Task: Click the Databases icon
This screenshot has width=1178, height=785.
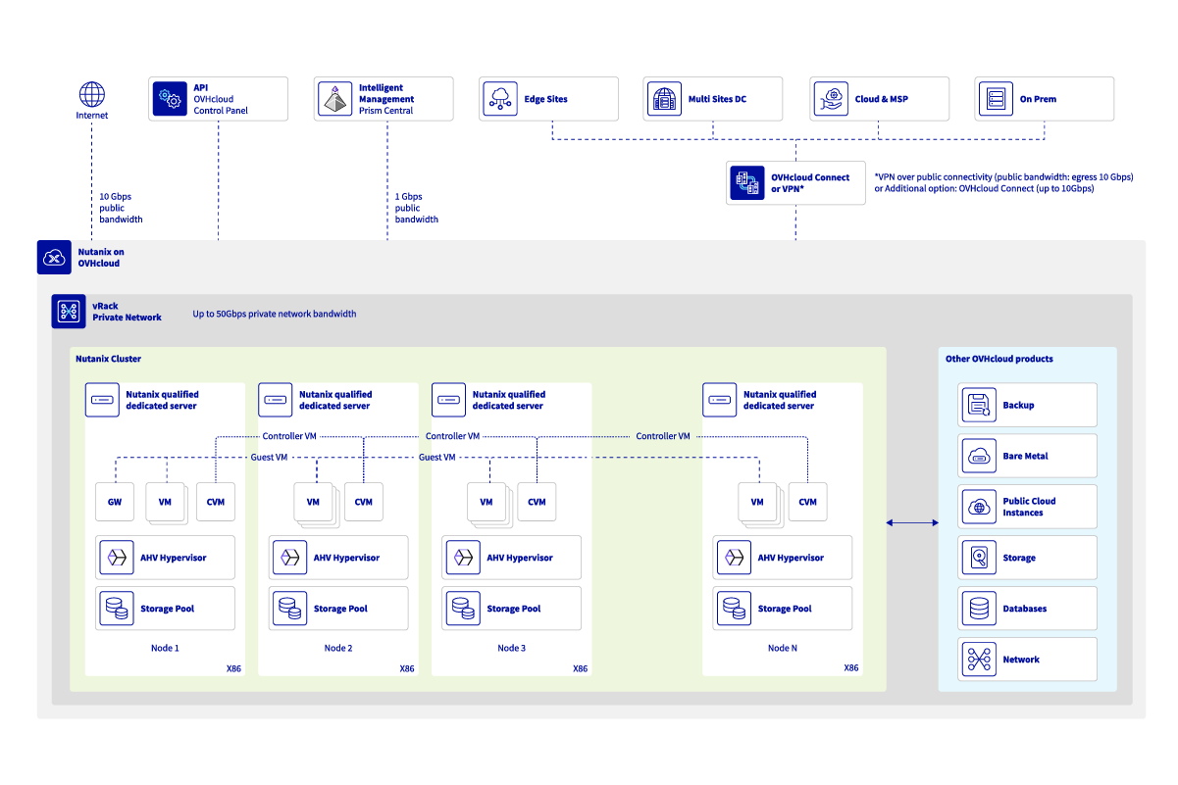Action: click(x=979, y=609)
